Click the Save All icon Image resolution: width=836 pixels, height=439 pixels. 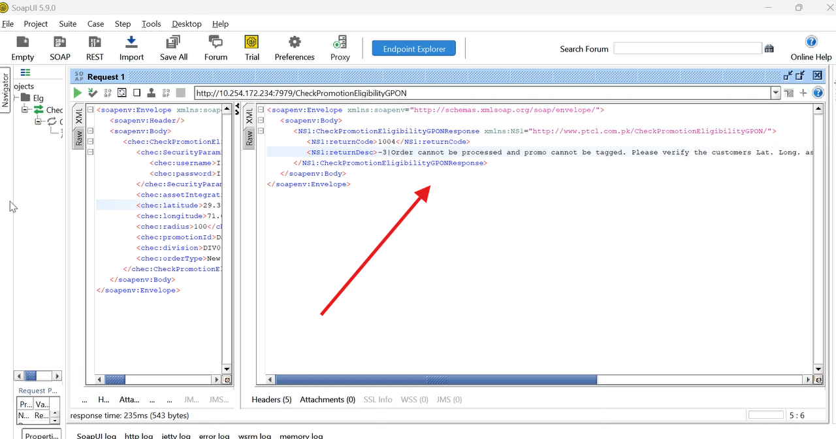pos(173,48)
